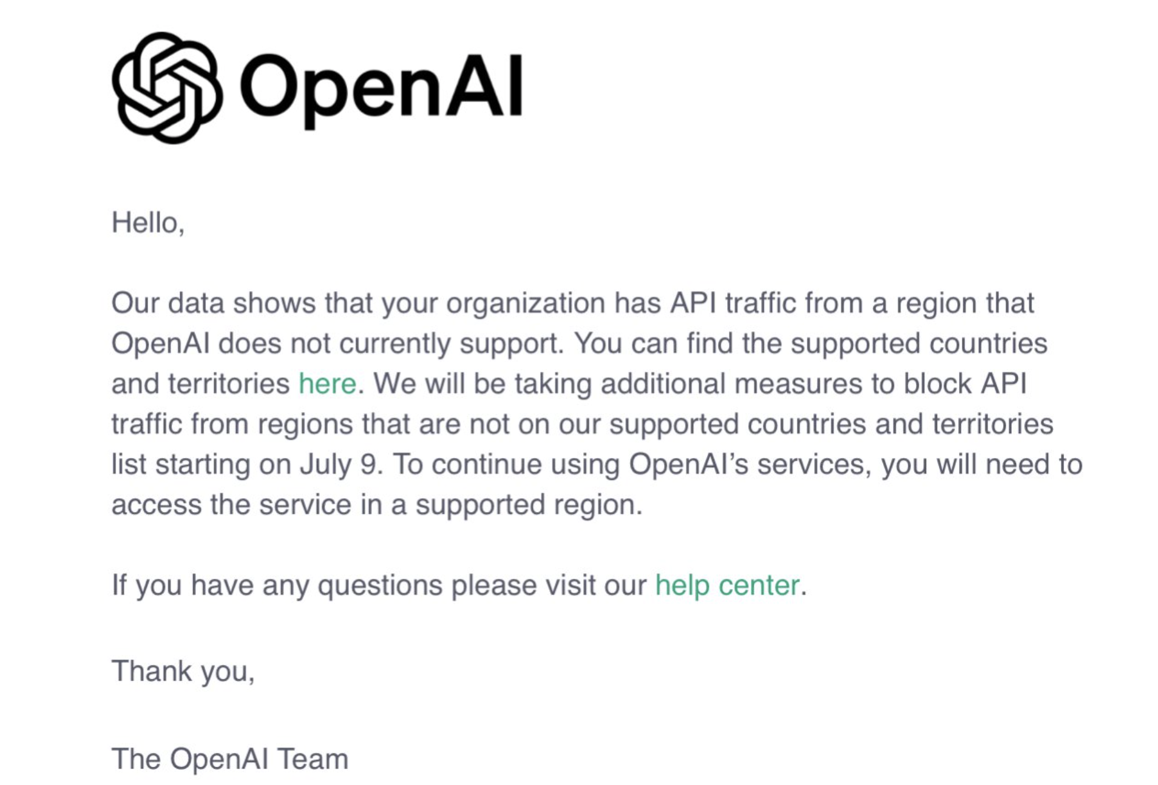
Task: Click the phrase "Our data shows"
Action: 213,303
